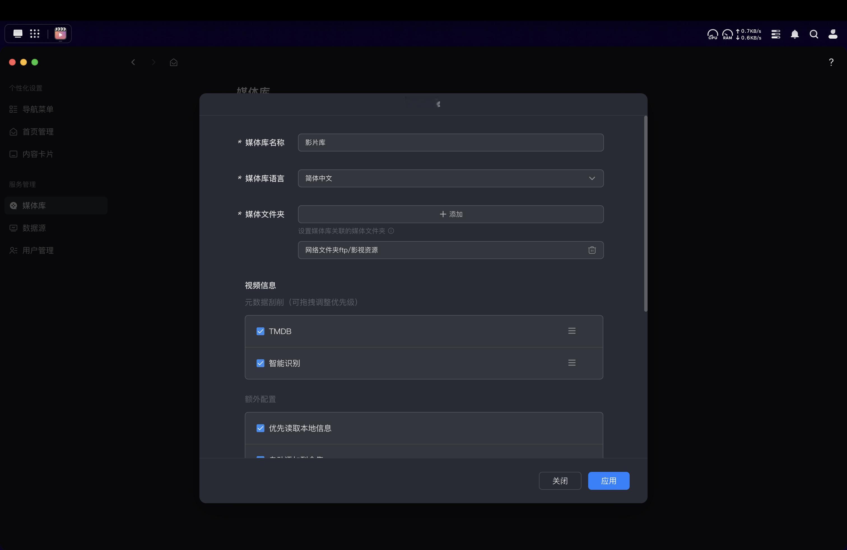Select 媒体库 in sidebar
847x550 pixels.
click(56, 206)
